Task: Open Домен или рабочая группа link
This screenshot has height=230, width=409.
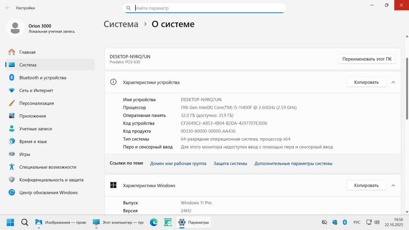Action: point(178,163)
